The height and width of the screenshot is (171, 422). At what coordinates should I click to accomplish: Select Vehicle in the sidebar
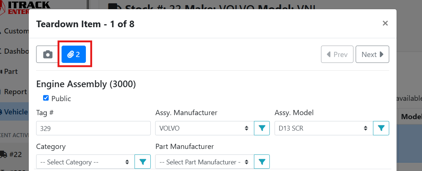pos(15,112)
